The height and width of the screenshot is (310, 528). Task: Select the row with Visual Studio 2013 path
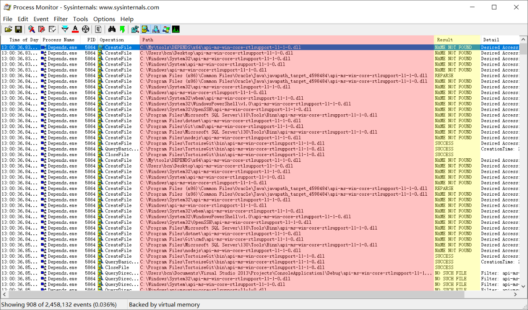[260, 273]
